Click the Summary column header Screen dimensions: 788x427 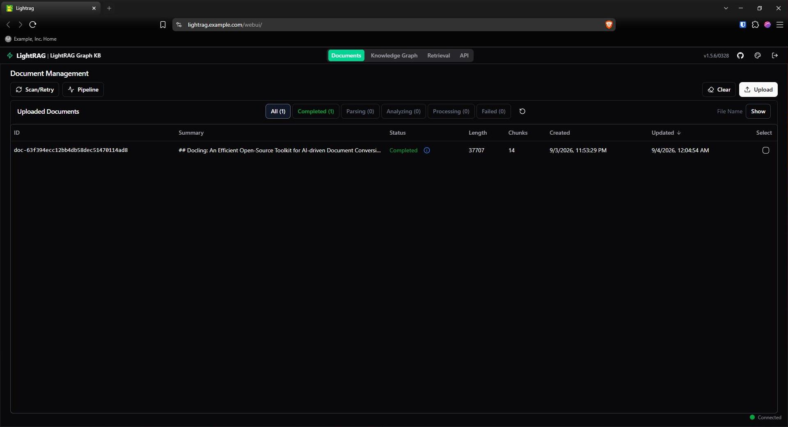[191, 133]
